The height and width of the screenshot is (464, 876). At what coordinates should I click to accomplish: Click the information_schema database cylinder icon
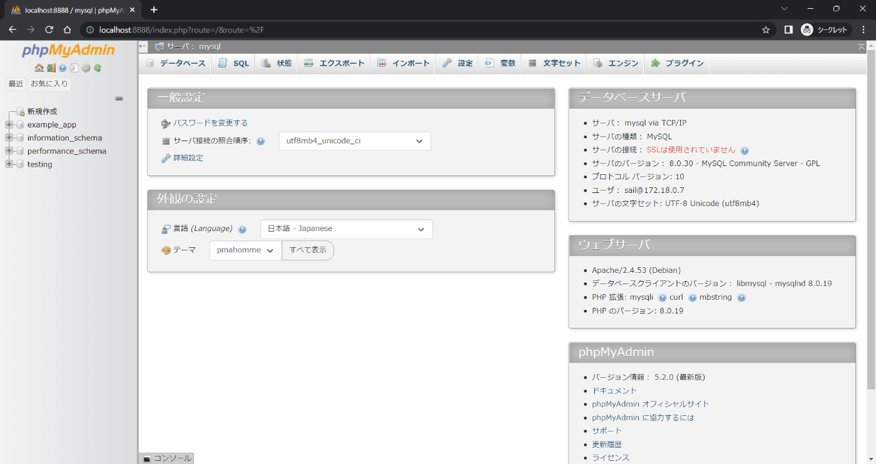point(20,138)
